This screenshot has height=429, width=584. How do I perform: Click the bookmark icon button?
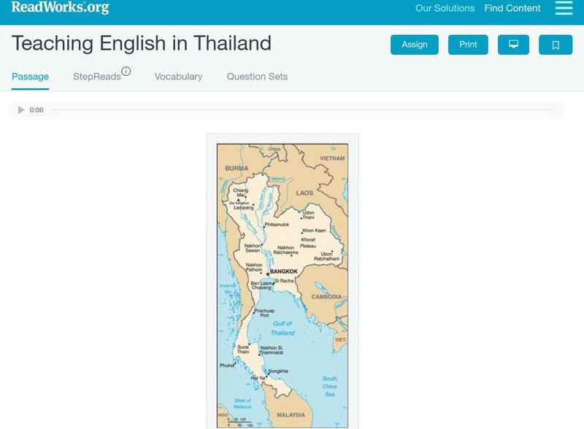click(x=556, y=45)
